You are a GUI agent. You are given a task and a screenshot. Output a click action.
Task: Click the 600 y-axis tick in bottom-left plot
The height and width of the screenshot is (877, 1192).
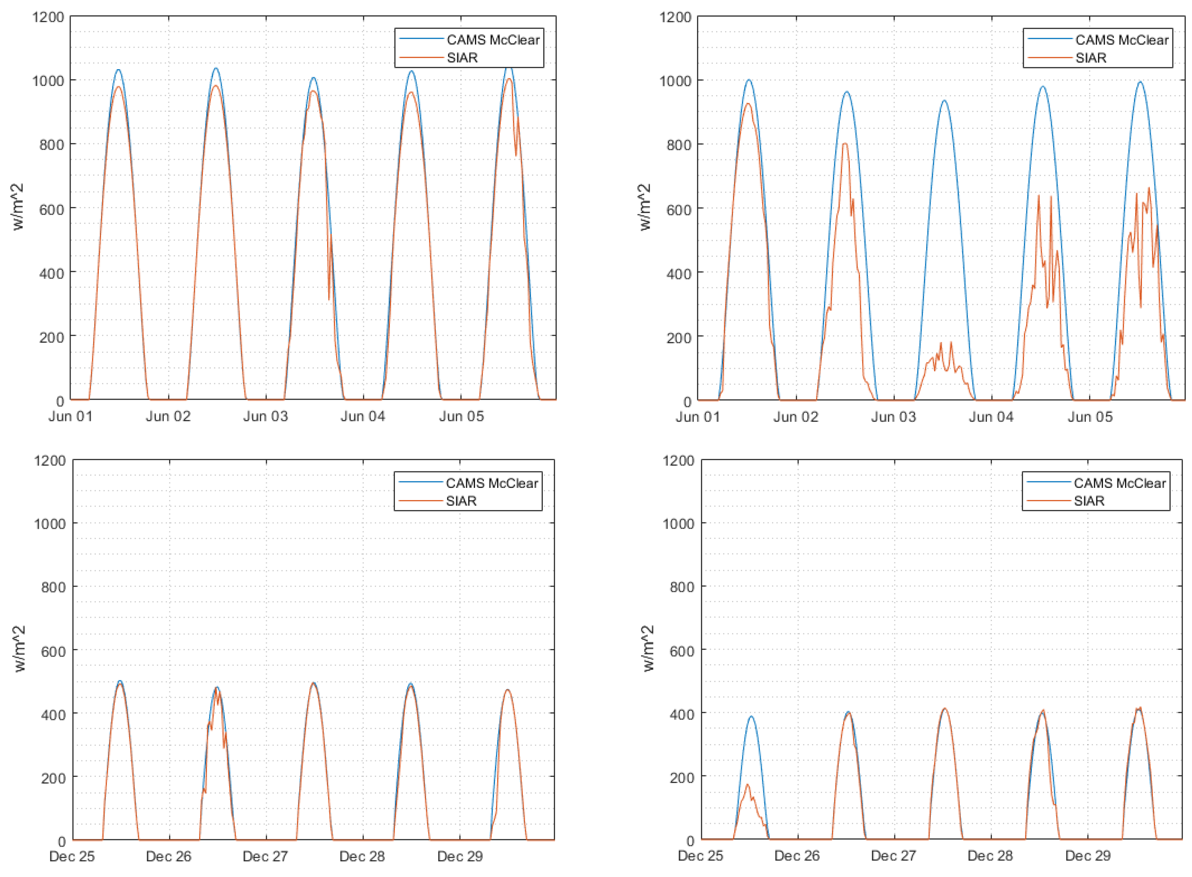coord(53,651)
